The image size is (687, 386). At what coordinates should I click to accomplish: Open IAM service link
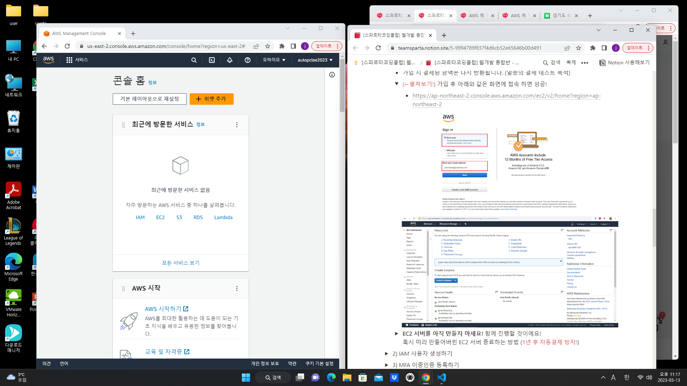point(140,217)
